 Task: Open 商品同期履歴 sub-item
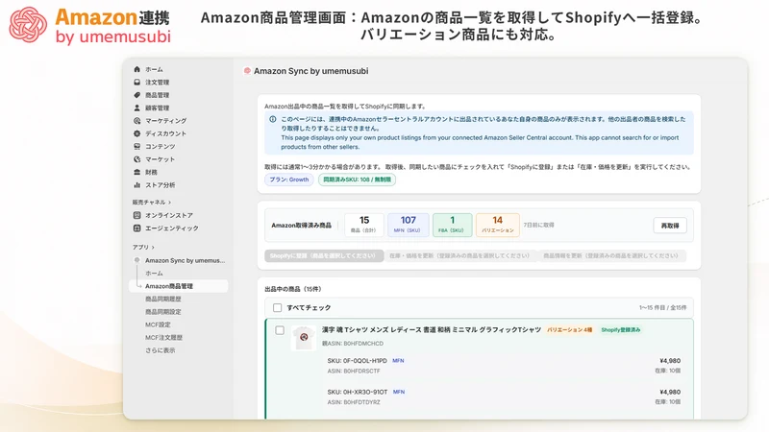pyautogui.click(x=162, y=299)
